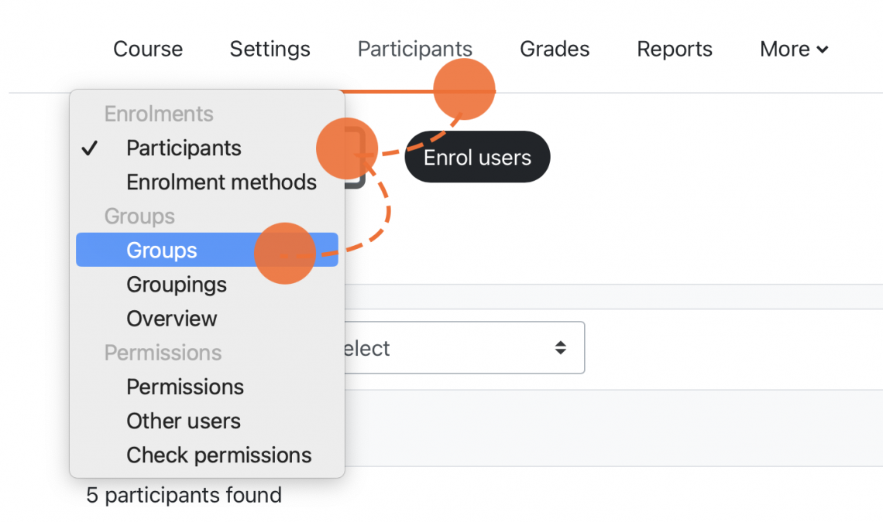Choose the Permissions menu entry below Overview
Screen dimensions: 883x522
(x=185, y=387)
